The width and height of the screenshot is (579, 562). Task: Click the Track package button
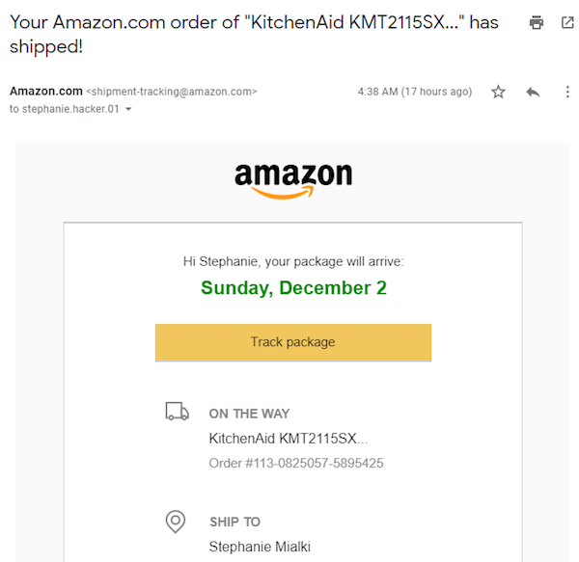292,342
